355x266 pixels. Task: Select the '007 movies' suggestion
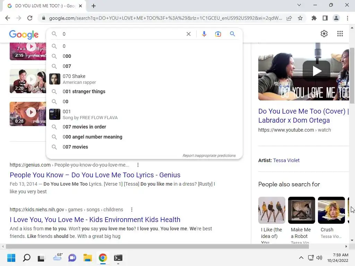144,147
